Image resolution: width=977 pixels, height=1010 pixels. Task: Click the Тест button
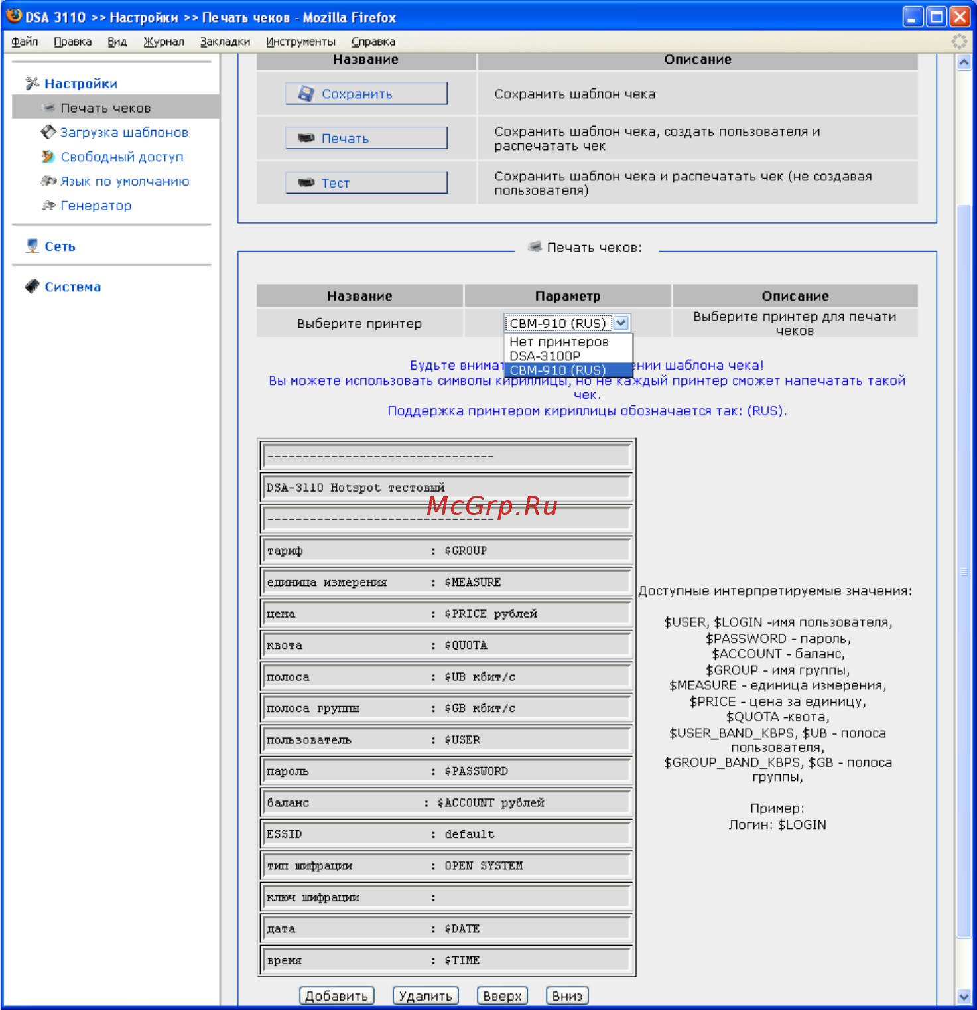click(x=367, y=182)
